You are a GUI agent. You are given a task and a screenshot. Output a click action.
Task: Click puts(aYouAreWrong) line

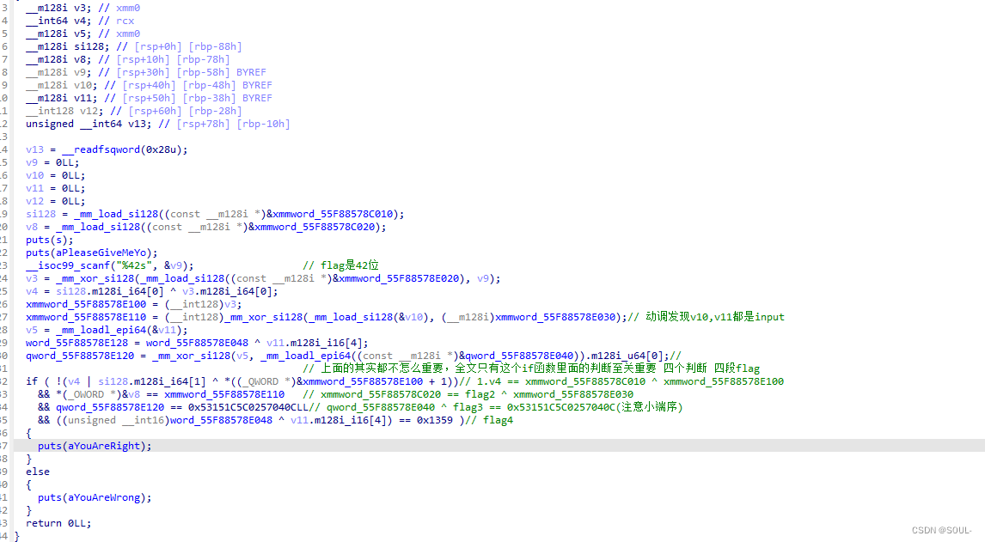95,497
